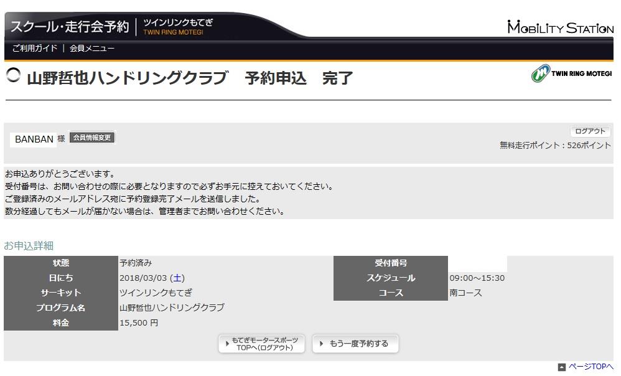
Task: Click the スクール・走行会予約 header title
Action: click(x=70, y=27)
